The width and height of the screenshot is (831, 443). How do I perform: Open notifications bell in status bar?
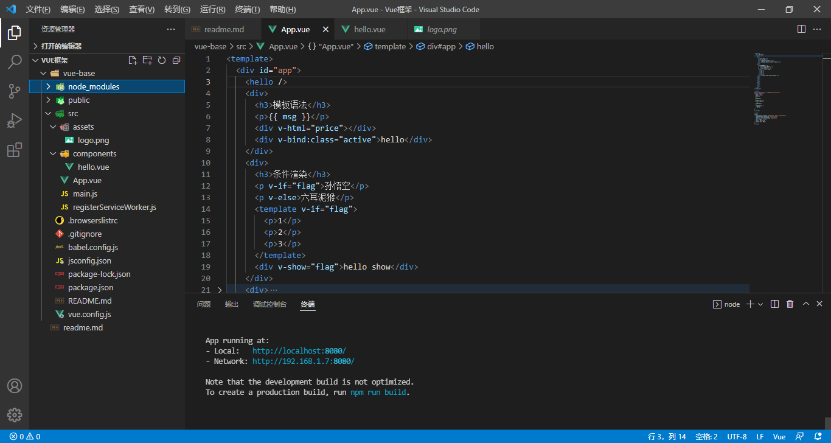point(816,436)
